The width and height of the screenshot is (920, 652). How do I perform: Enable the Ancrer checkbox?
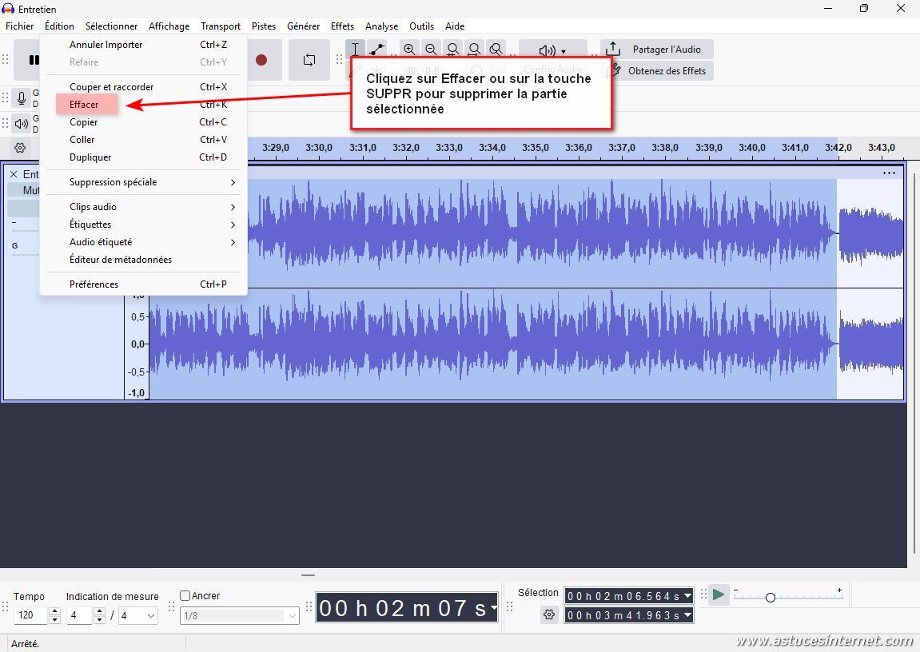coord(185,595)
